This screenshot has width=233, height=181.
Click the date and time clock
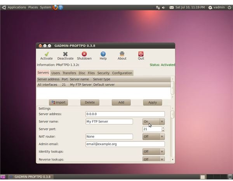tap(190, 7)
